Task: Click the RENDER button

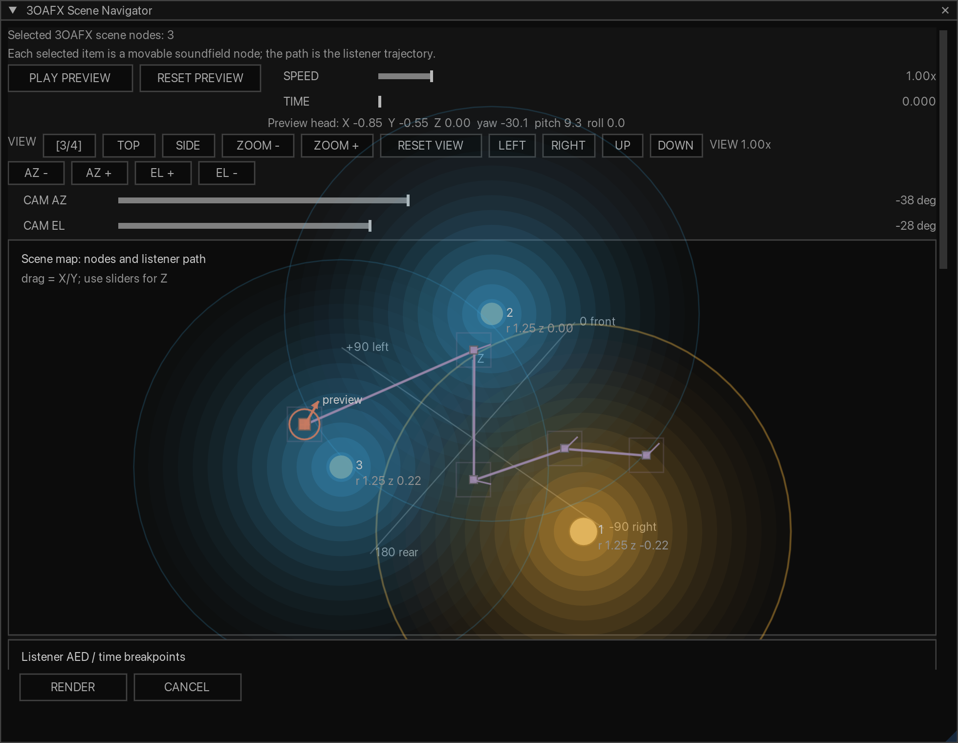Action: point(73,687)
